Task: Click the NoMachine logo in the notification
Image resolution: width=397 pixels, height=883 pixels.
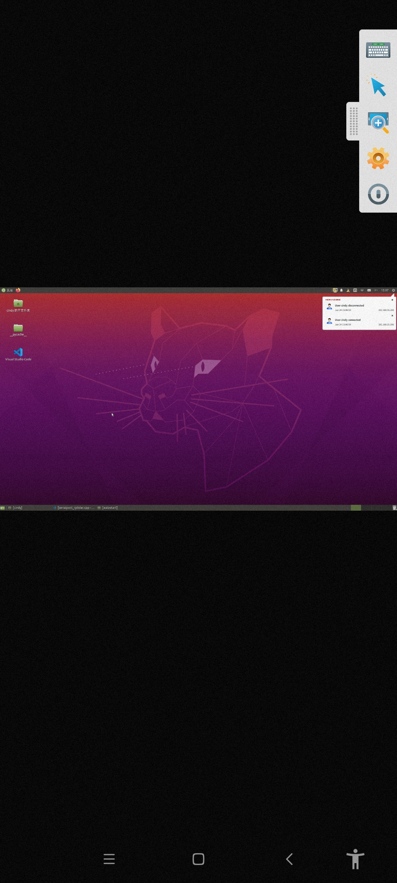Action: point(333,300)
